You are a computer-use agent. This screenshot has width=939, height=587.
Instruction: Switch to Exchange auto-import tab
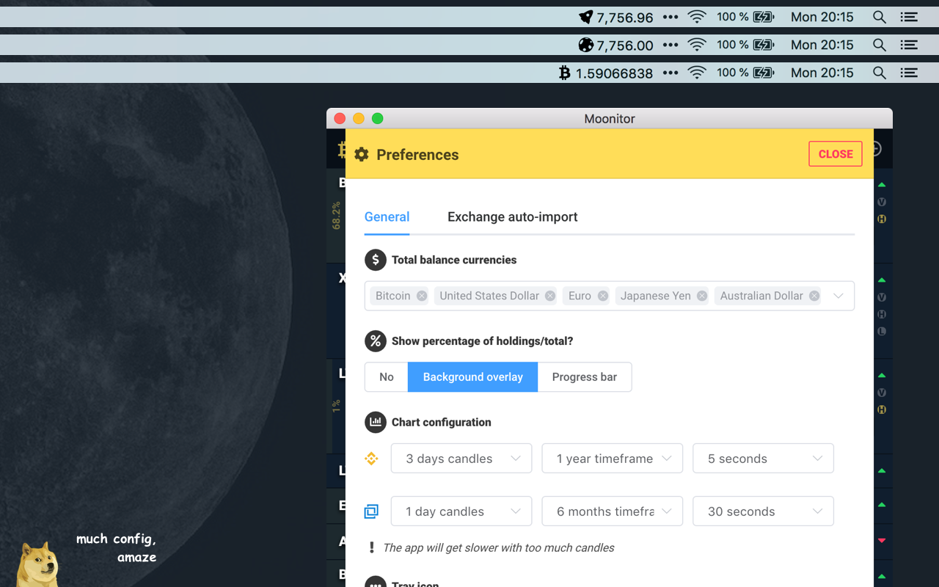pos(512,217)
